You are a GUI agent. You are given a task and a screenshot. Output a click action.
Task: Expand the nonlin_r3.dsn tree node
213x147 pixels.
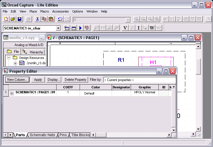[15, 63]
